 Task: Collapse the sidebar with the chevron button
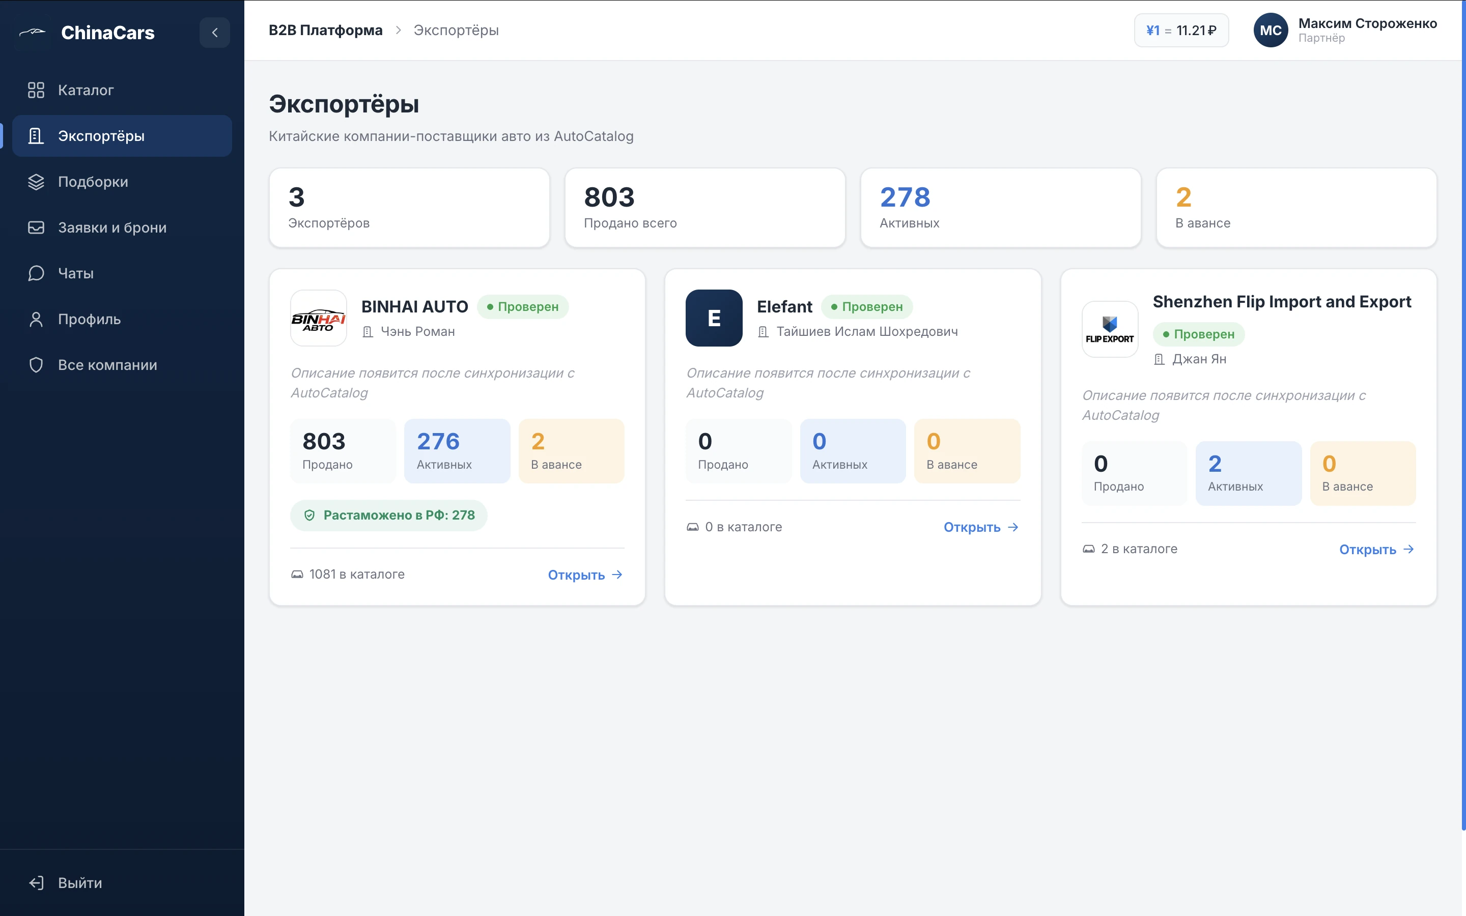click(214, 33)
